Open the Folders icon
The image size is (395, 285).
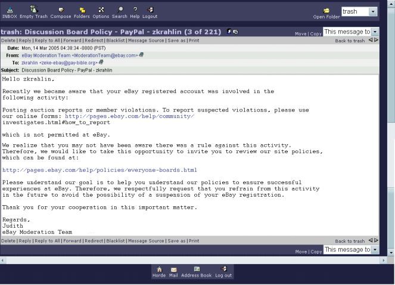(x=82, y=10)
